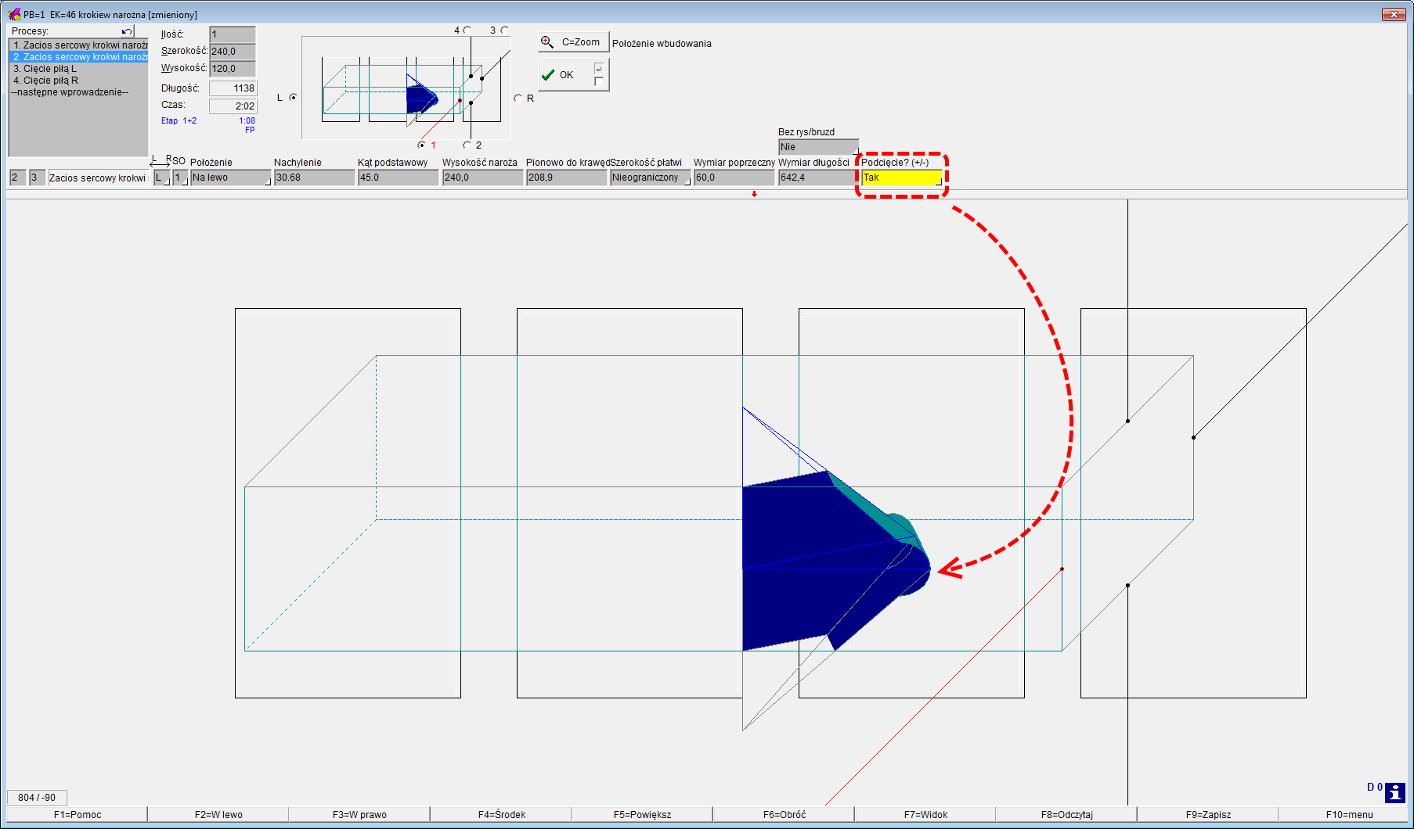This screenshot has height=829, width=1414.
Task: Choose reference position radio button 2
Action: coord(467,145)
